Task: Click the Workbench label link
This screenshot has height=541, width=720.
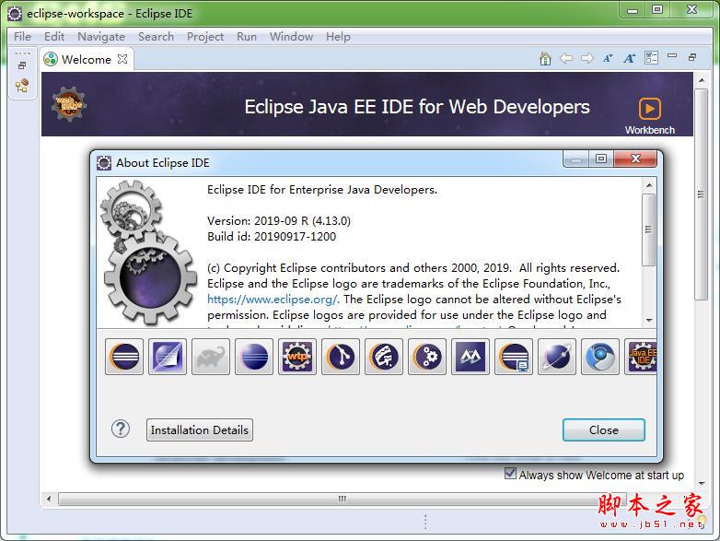Action: coord(650,130)
